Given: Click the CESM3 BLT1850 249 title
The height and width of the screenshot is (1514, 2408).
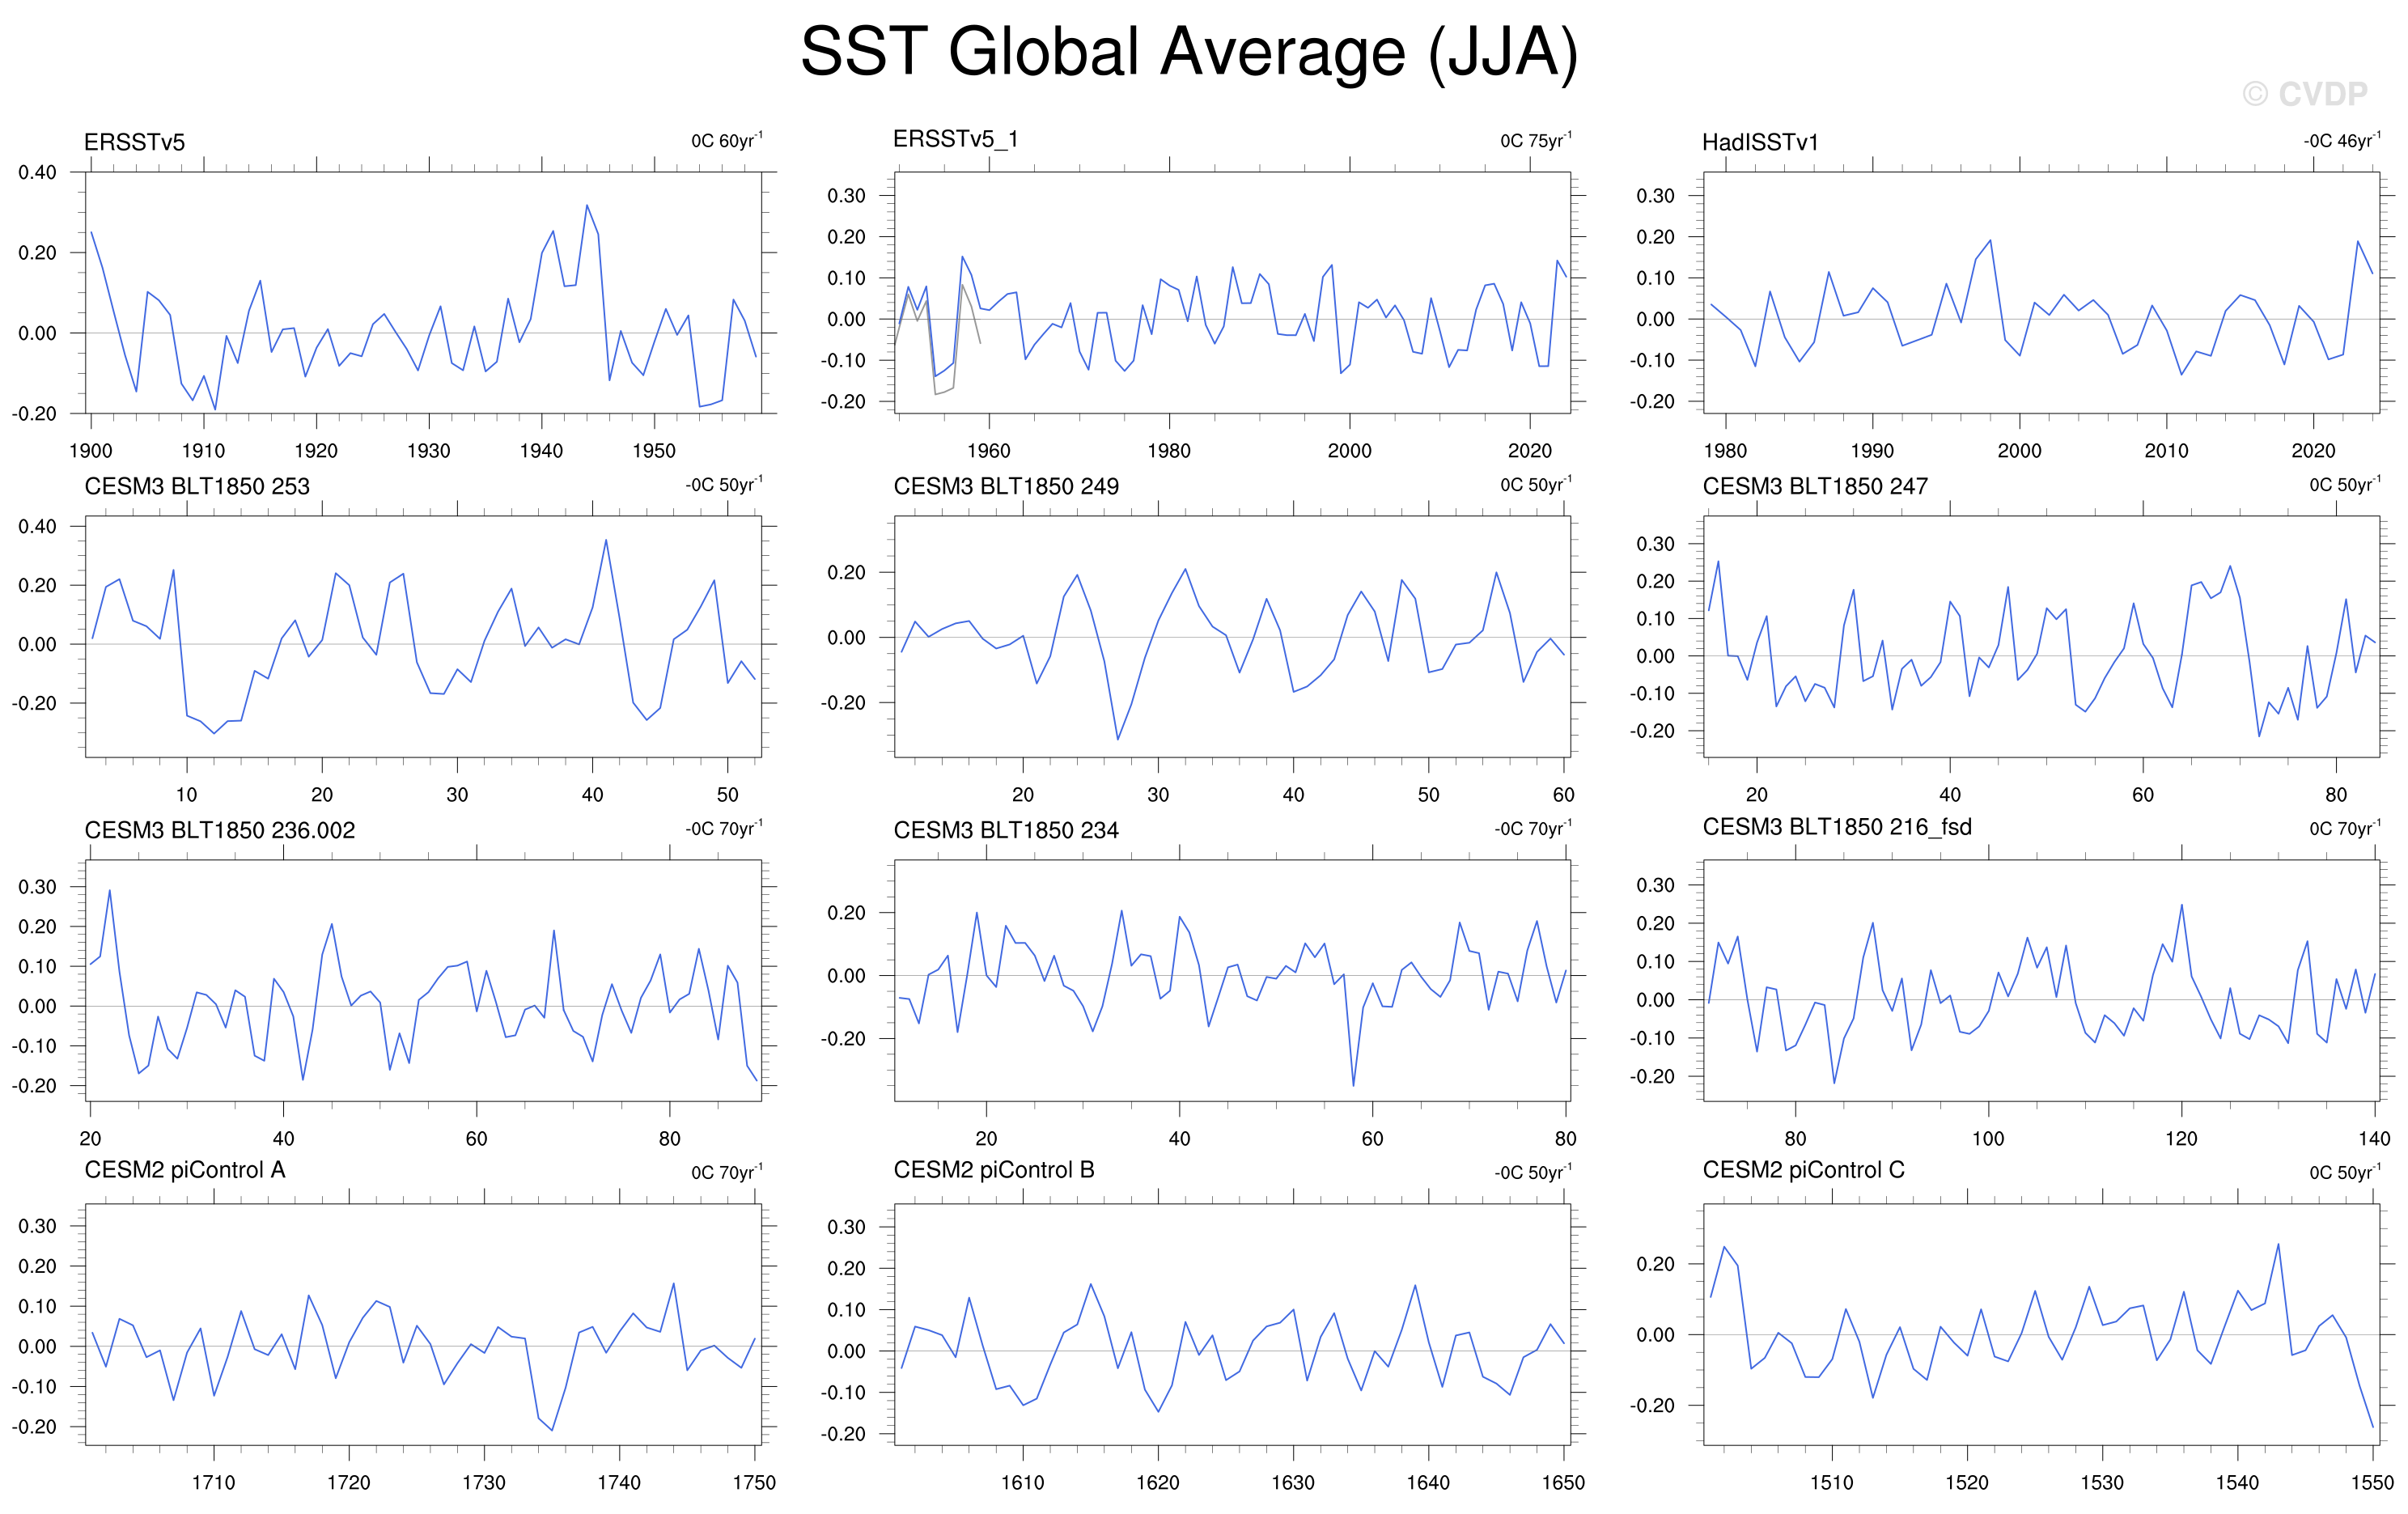Looking at the screenshot, I should coord(1006,486).
